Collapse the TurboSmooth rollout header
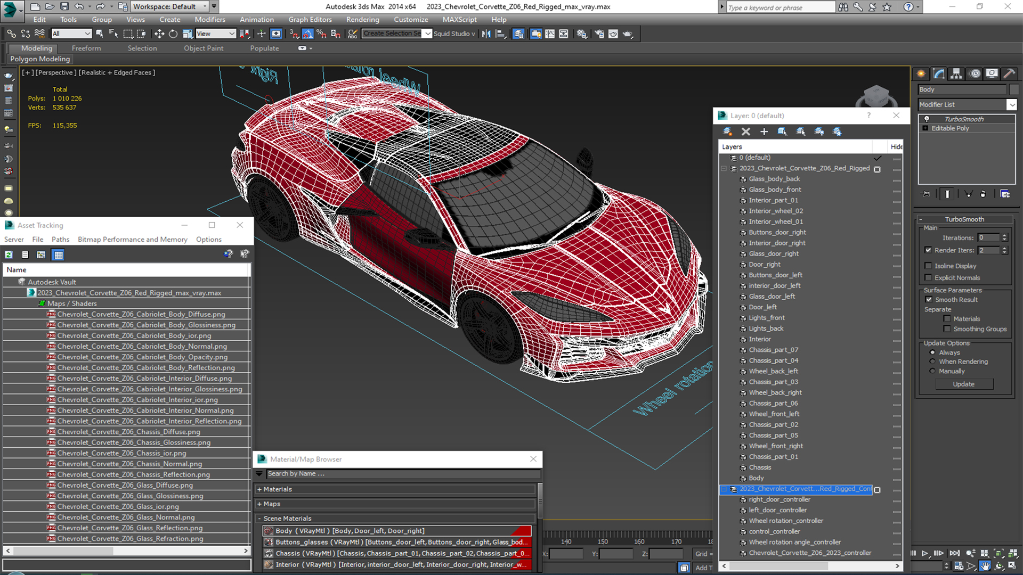 pos(964,219)
